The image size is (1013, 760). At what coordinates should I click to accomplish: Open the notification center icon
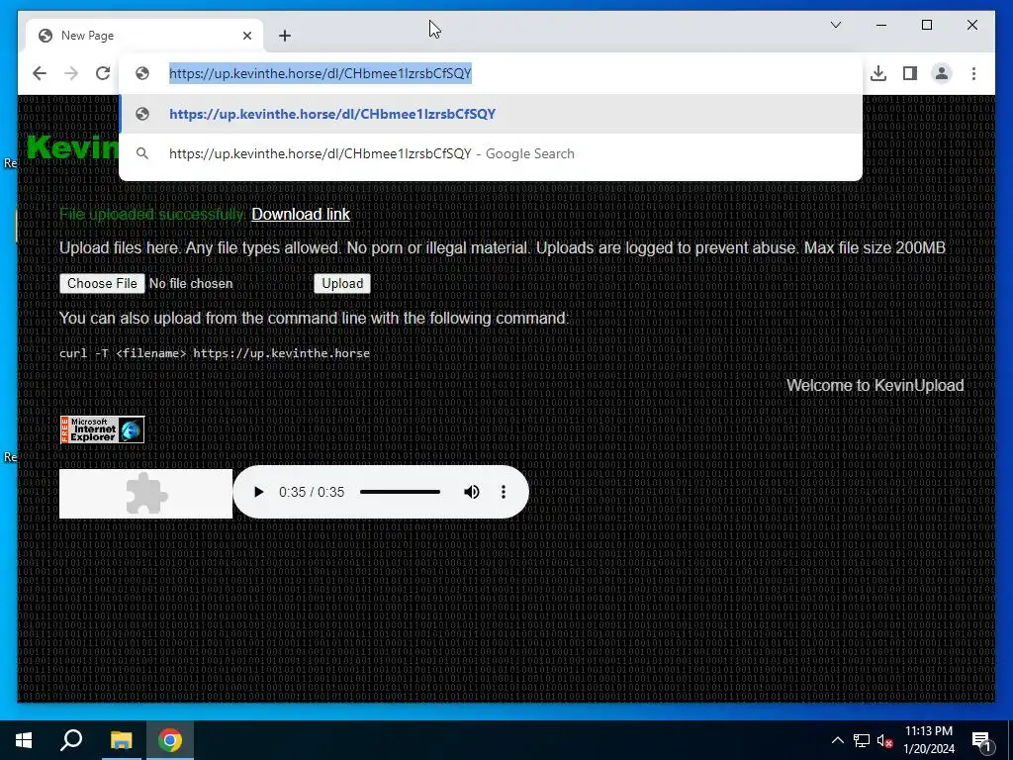point(981,740)
